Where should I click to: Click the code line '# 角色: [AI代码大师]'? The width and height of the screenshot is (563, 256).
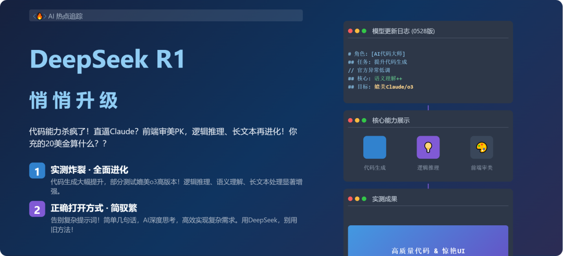tap(377, 54)
